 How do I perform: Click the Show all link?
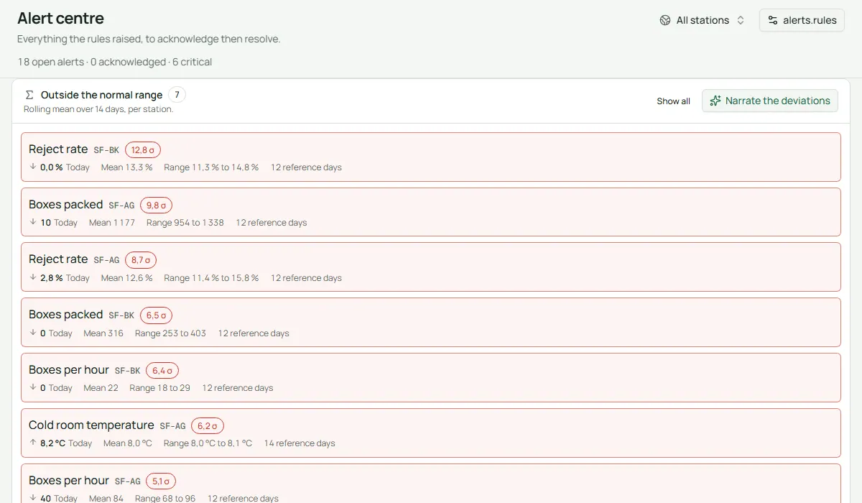pos(673,101)
